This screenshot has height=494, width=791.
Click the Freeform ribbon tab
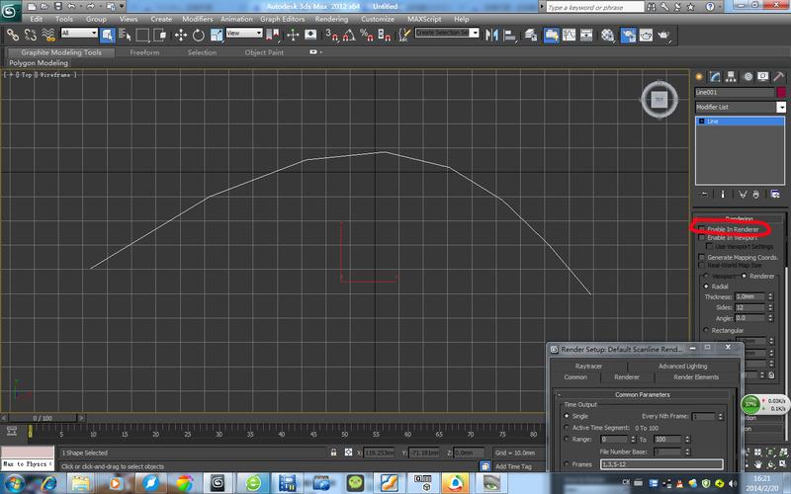point(145,52)
